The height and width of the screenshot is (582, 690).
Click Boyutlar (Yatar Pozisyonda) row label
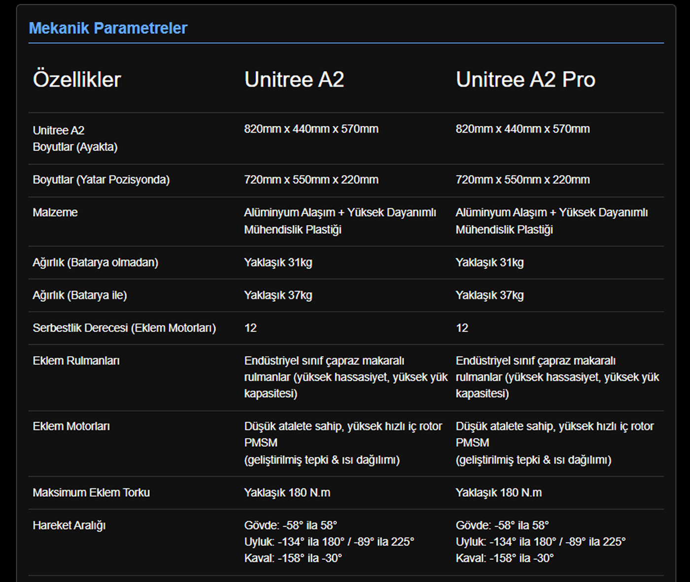coord(101,180)
